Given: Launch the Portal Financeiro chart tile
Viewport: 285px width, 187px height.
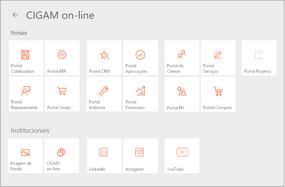Looking at the screenshot, I should pyautogui.click(x=140, y=94).
